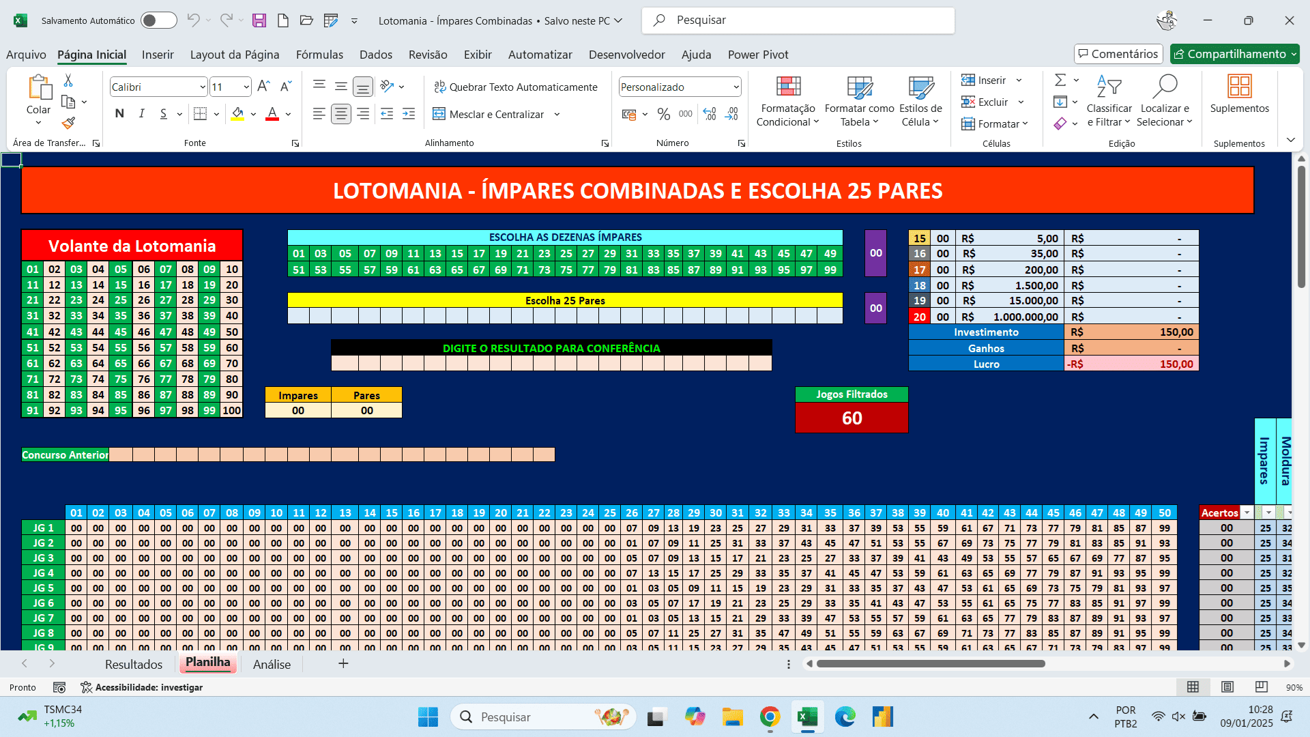The width and height of the screenshot is (1310, 737).
Task: Click Inserir cells button
Action: pyautogui.click(x=984, y=81)
